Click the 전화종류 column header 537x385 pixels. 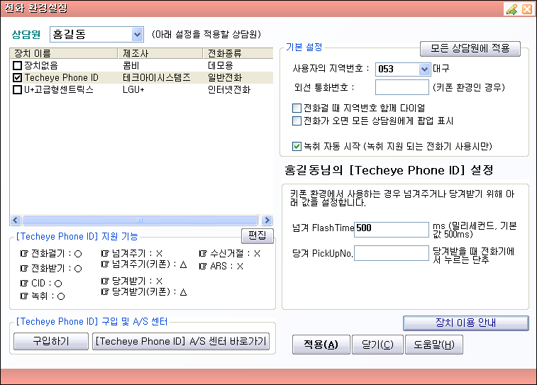coord(238,53)
